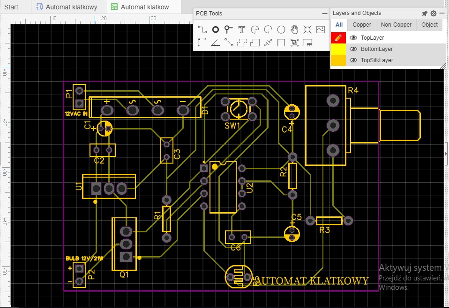Click the Layers panel resize grip
The image size is (449, 308).
tap(443, 66)
